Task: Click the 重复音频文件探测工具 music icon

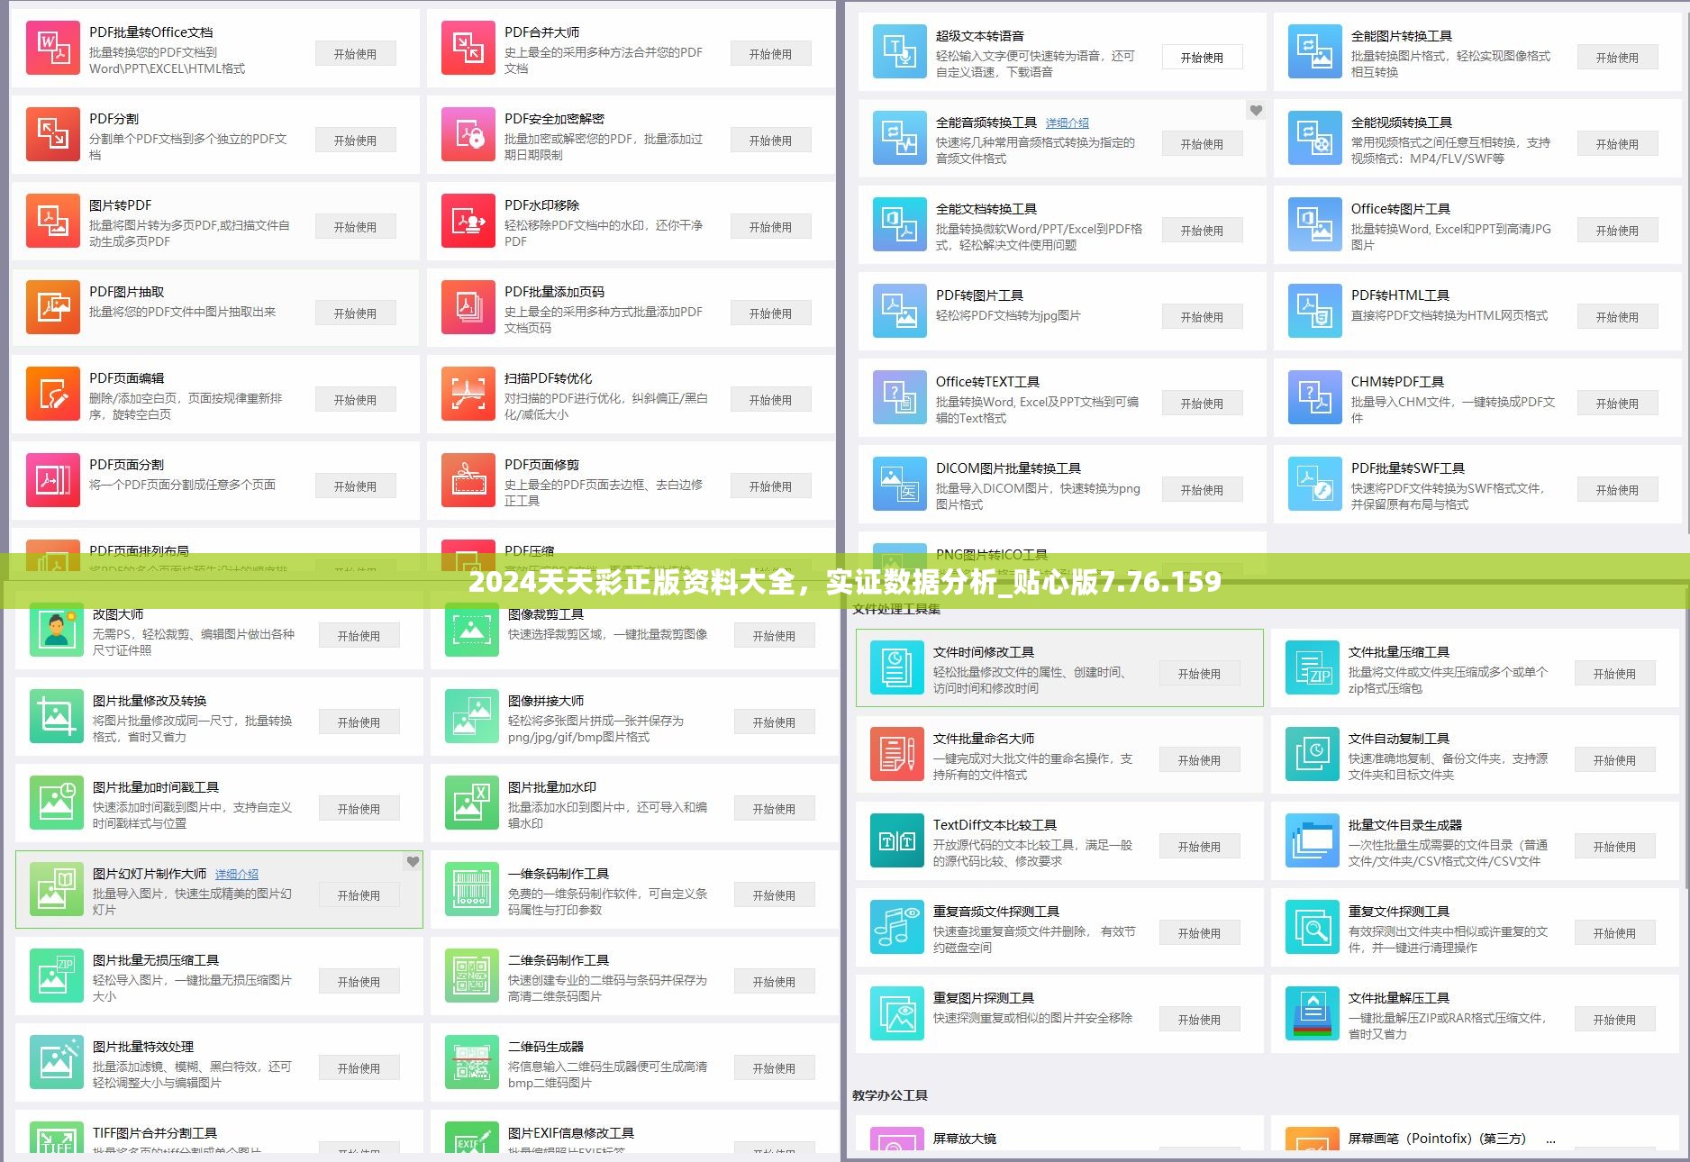Action: (x=897, y=927)
